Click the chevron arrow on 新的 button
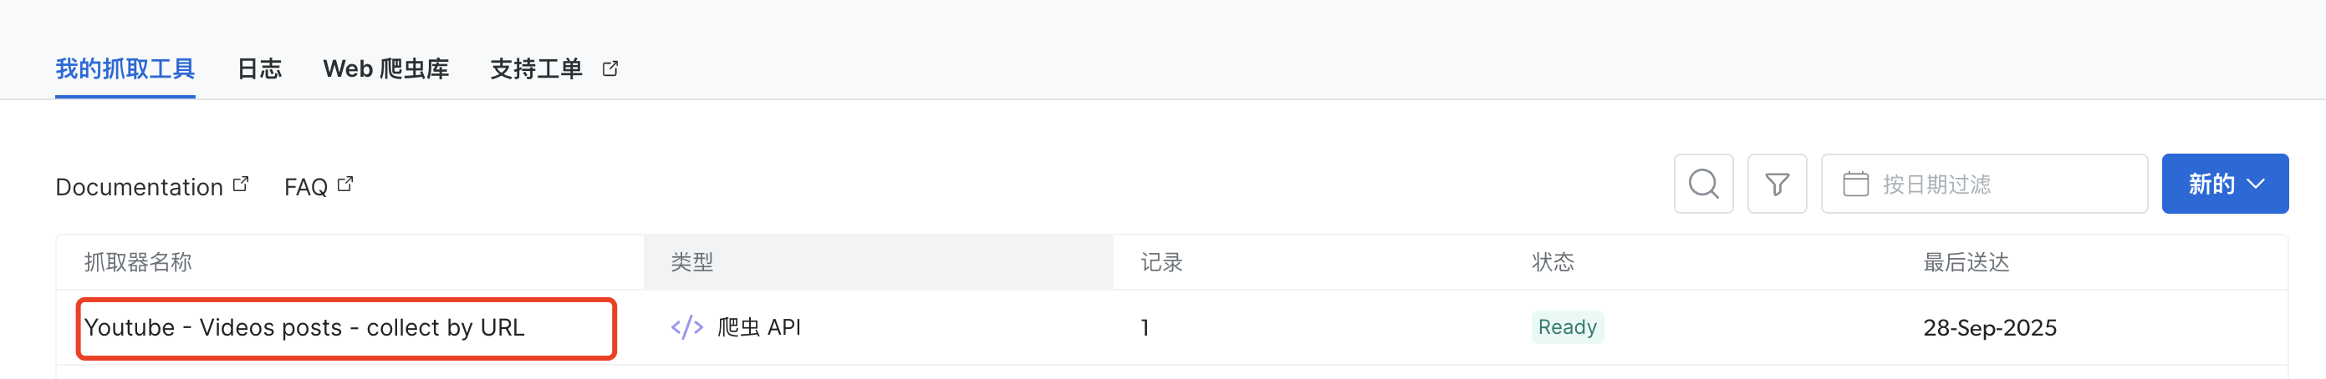The height and width of the screenshot is (379, 2326). (x=2256, y=184)
